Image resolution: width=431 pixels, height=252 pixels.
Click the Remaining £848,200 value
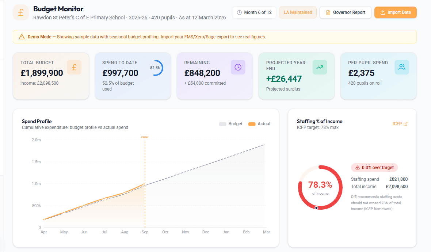click(x=202, y=73)
